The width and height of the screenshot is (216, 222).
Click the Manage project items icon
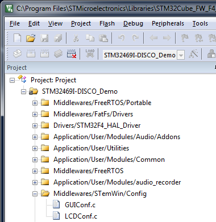coord(211,54)
